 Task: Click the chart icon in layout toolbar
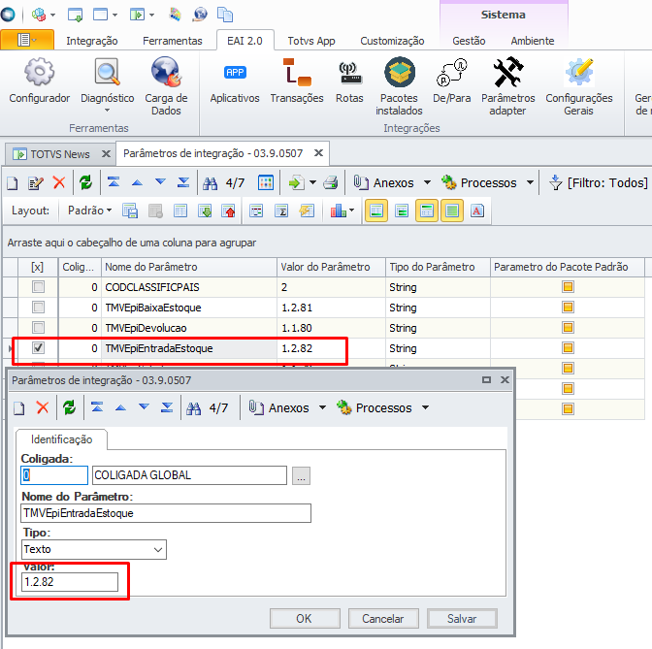tap(339, 211)
